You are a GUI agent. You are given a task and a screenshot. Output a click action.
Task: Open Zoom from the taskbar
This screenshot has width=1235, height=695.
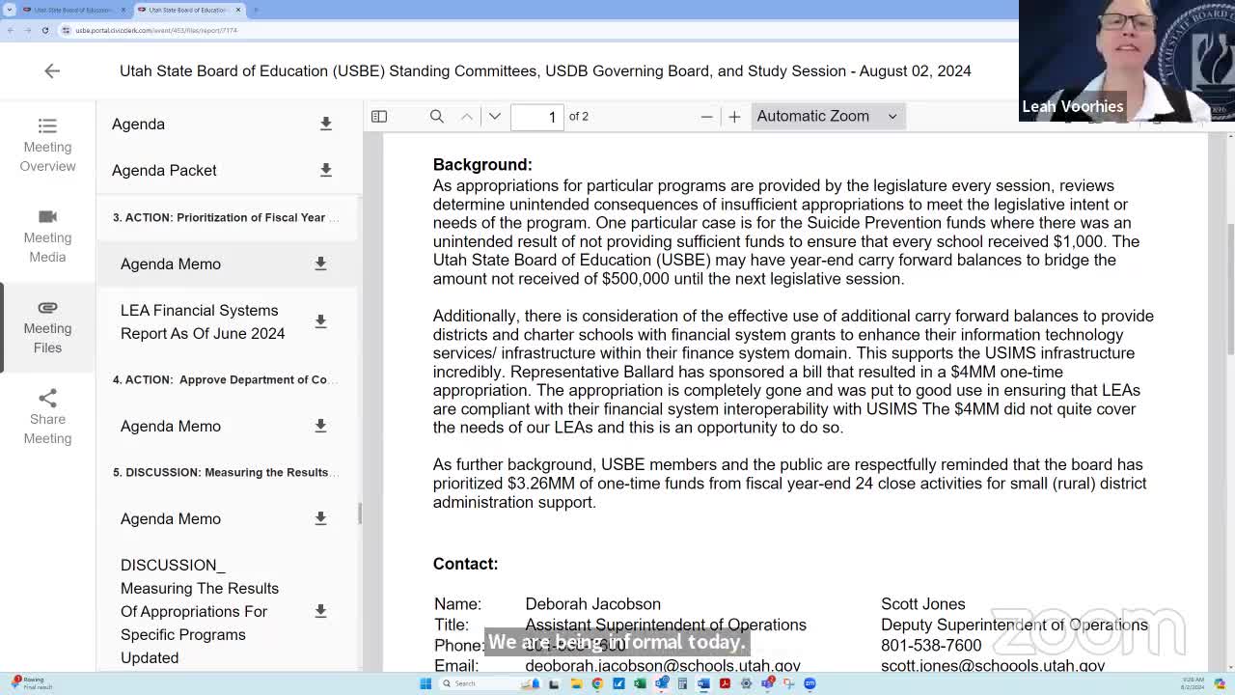click(x=810, y=683)
